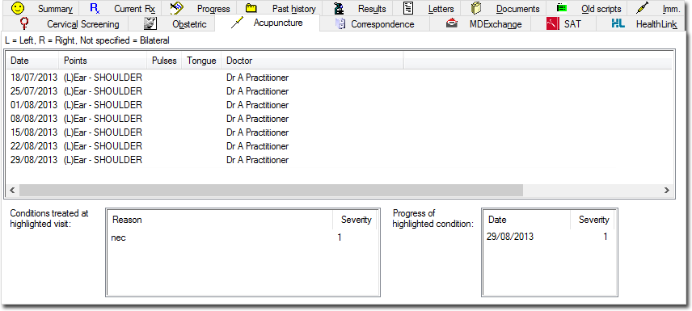Viewport: 692px width, 311px height.
Task: Switch to the Obstetric tab
Action: pyautogui.click(x=171, y=23)
